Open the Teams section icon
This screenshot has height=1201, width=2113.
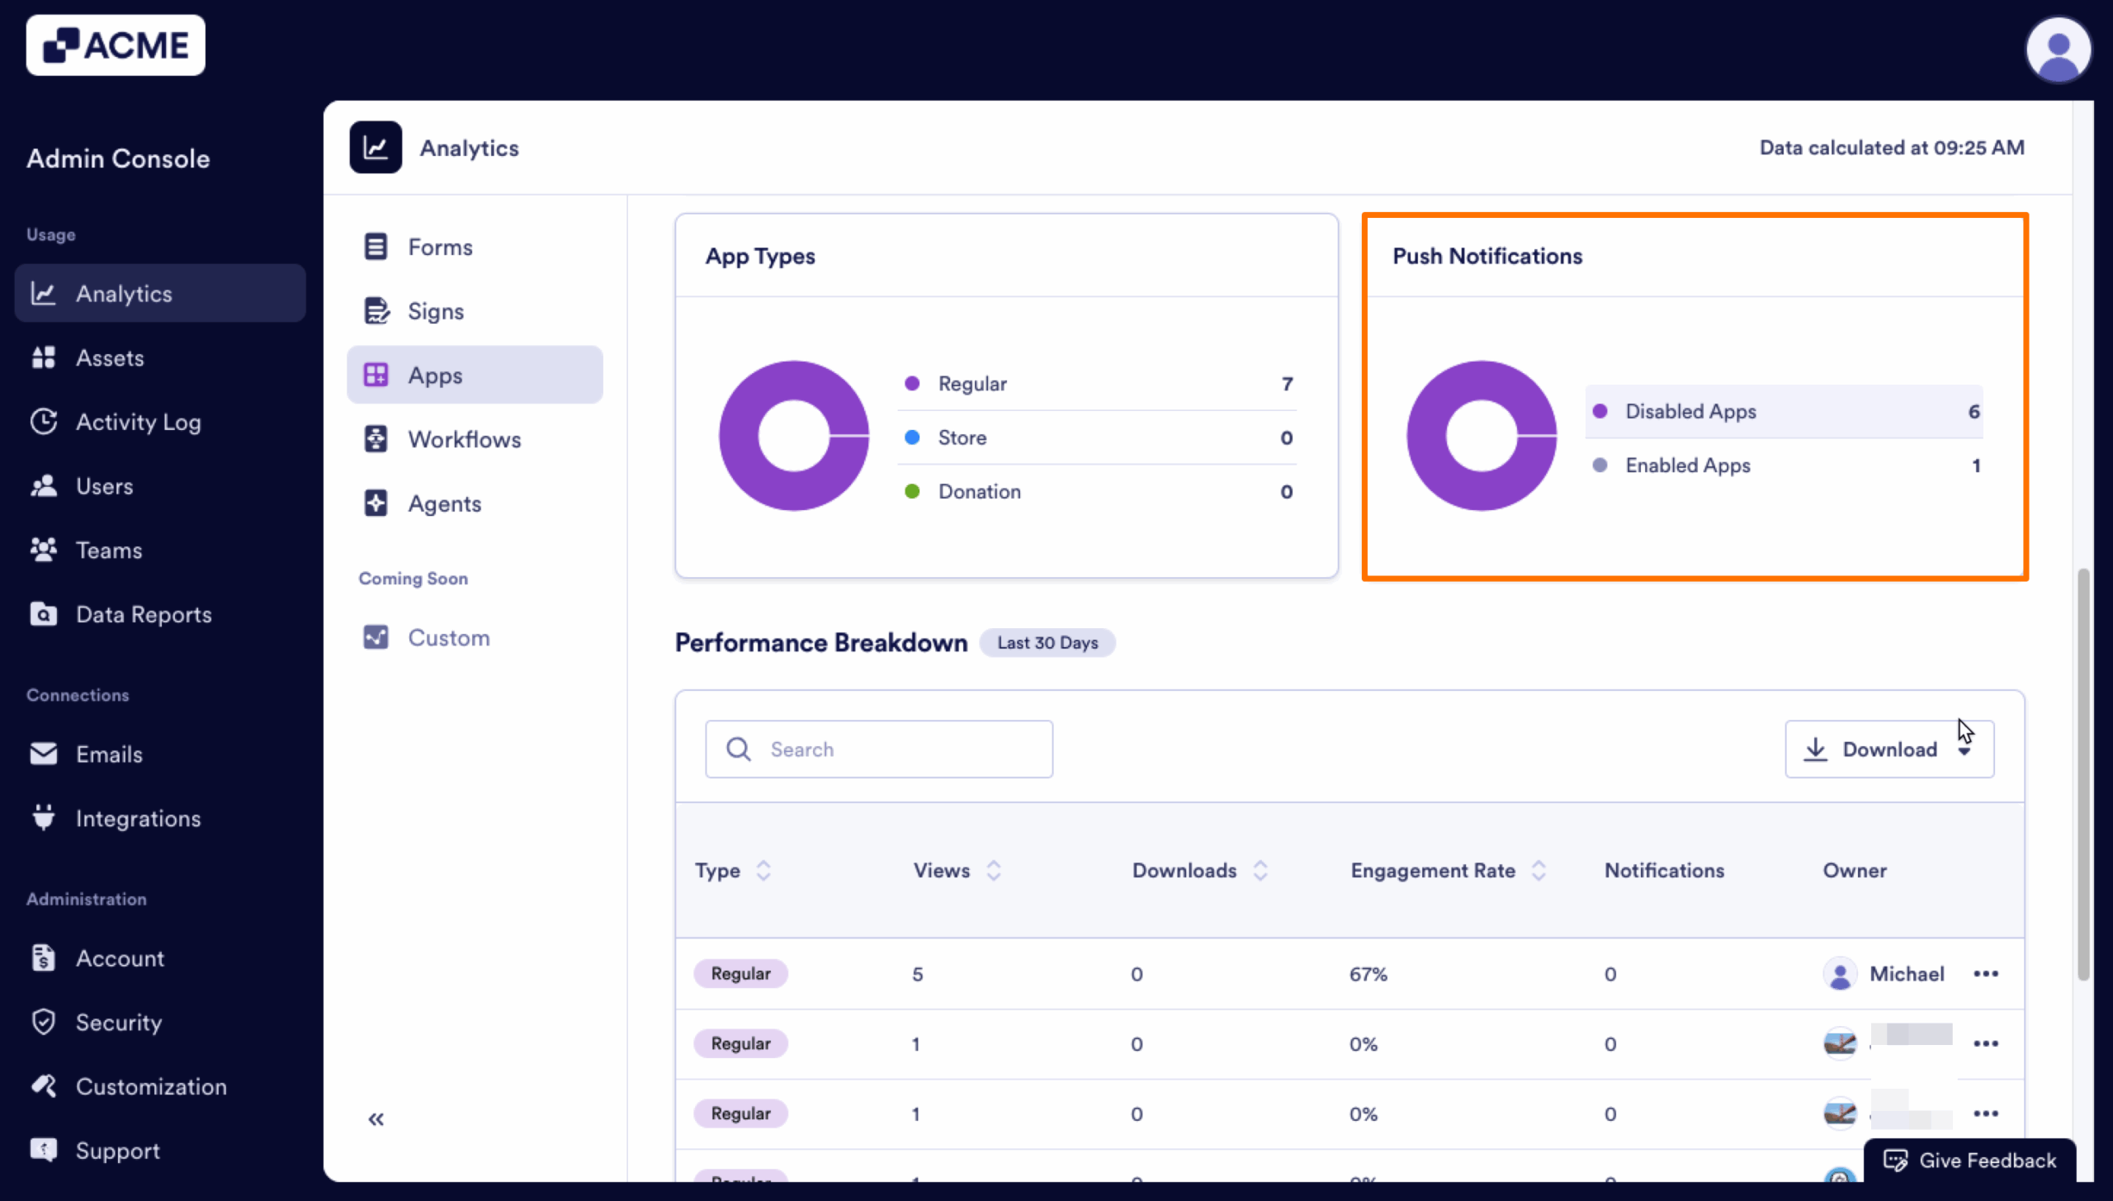45,550
